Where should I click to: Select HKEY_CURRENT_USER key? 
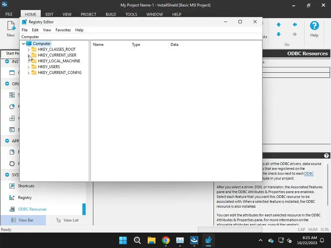point(57,55)
